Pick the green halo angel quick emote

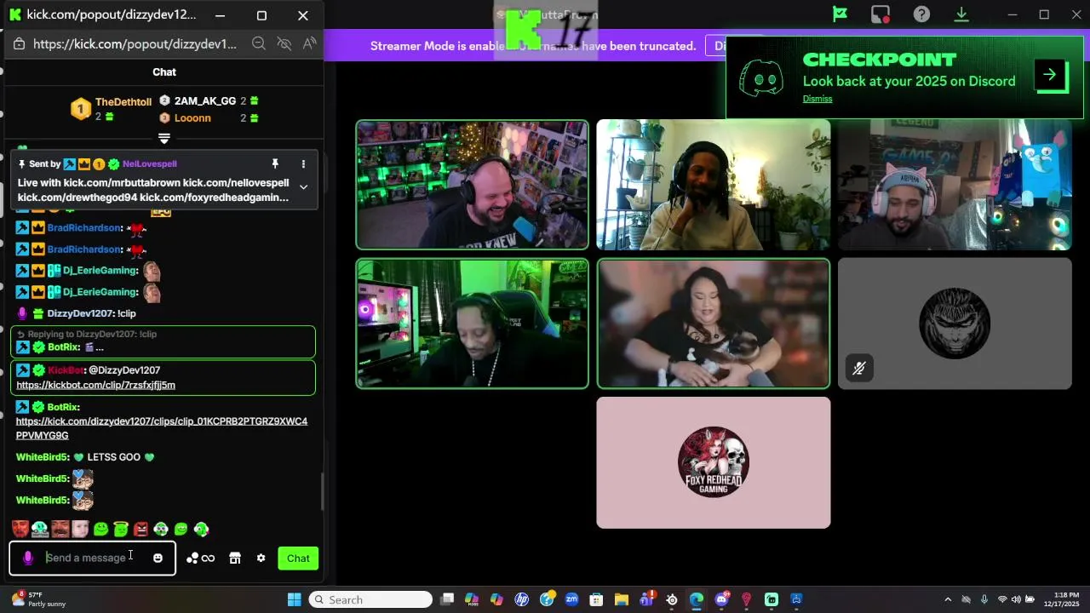121,530
